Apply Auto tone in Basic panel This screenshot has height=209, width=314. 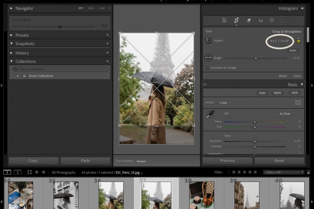[x=262, y=93]
